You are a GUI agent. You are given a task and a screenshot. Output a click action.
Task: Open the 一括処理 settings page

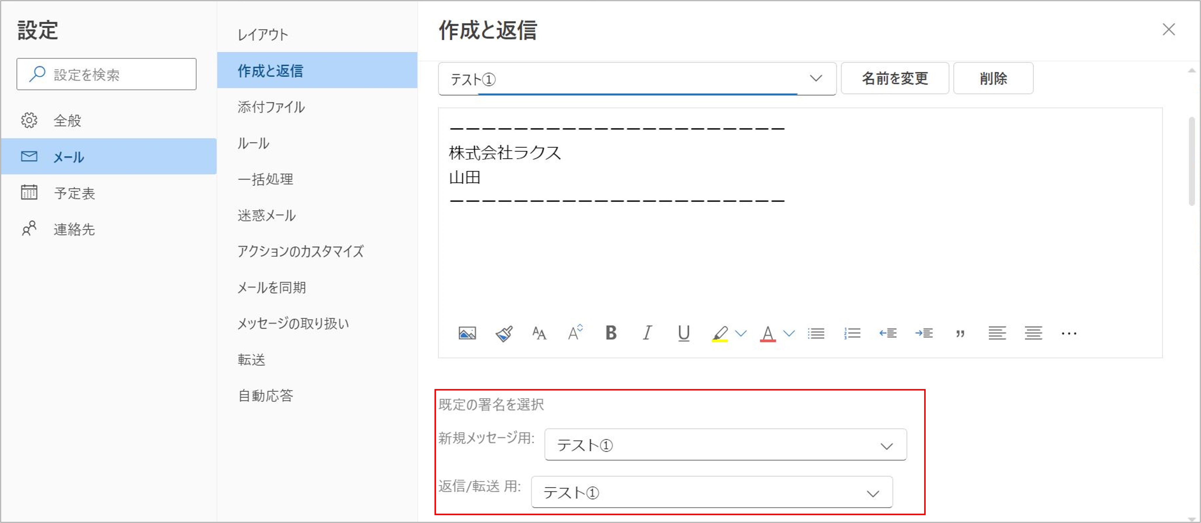(317, 179)
